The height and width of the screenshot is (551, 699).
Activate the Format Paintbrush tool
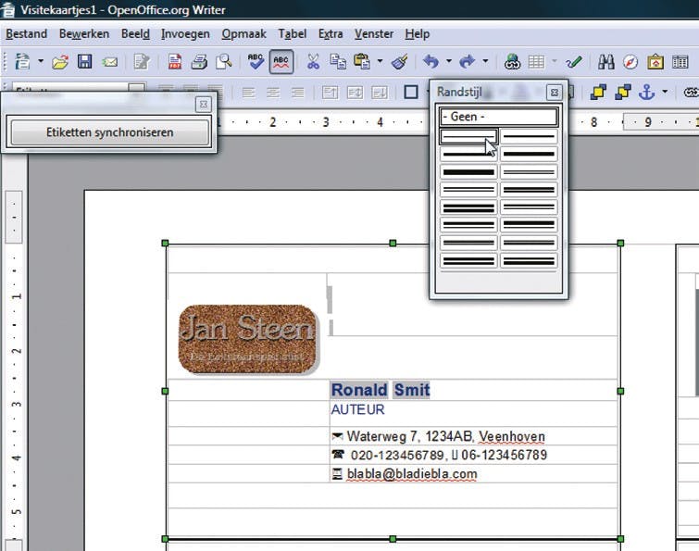(x=400, y=62)
